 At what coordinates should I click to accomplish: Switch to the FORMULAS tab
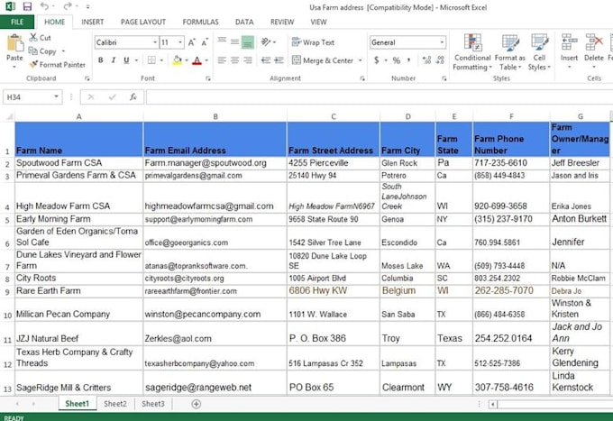(x=200, y=22)
